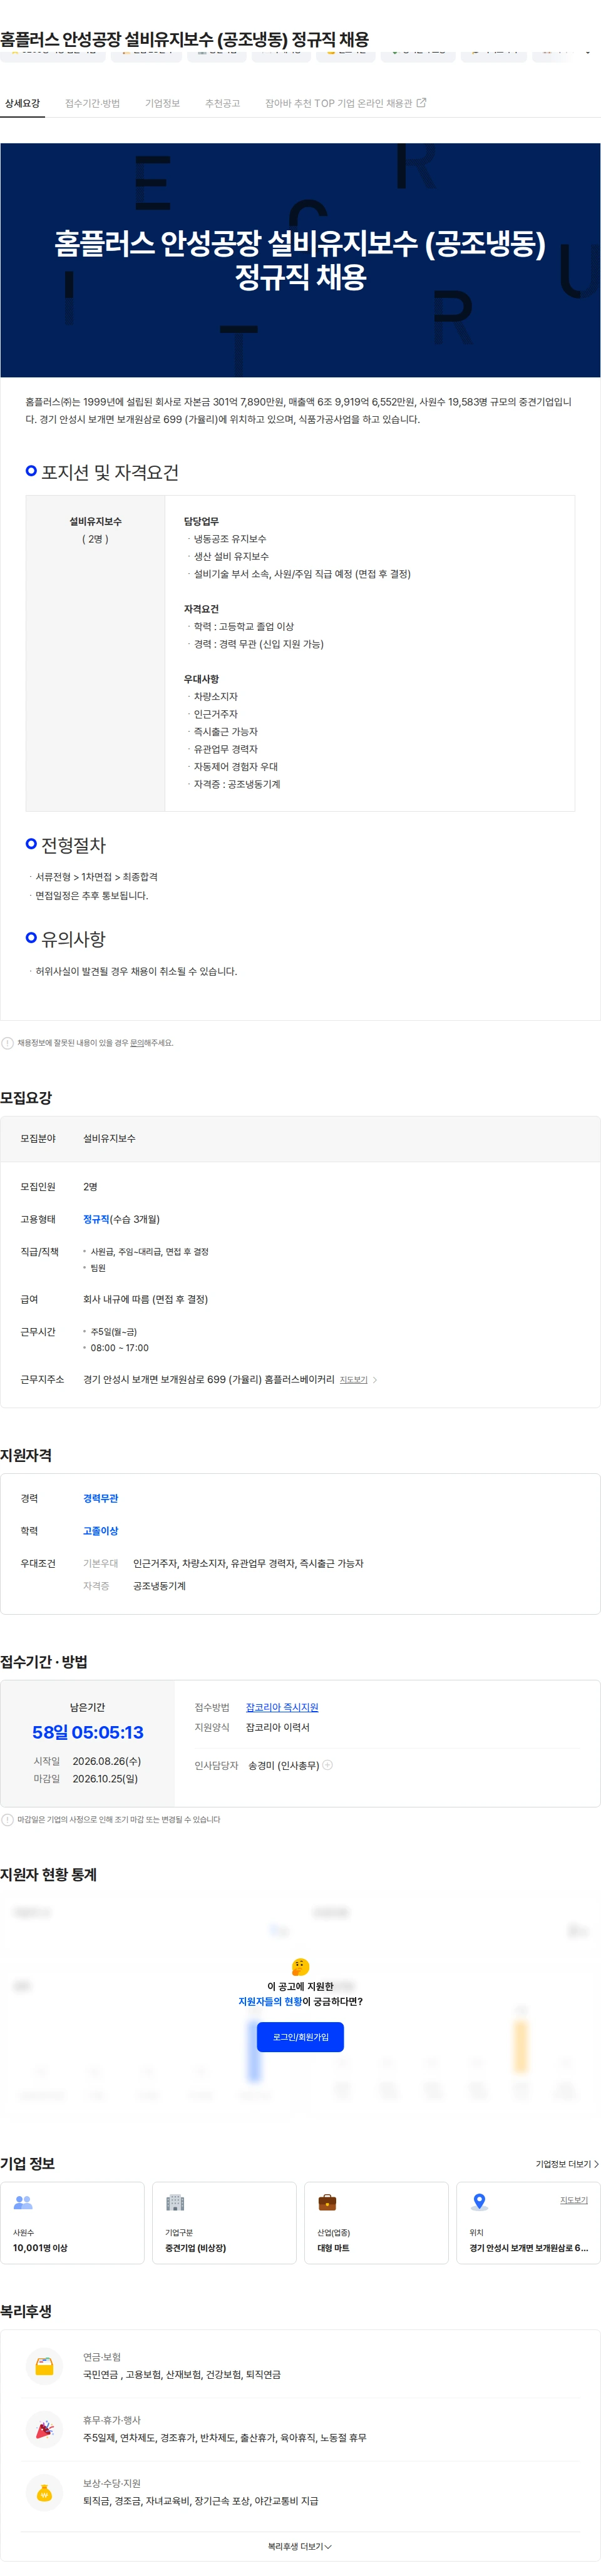Click the page title 홈플러스 안성공장 설비유지보수 정규직 채용

pyautogui.click(x=184, y=39)
